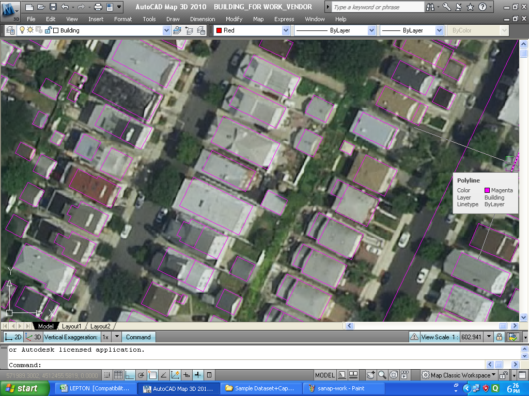Screen dimensions: 529x396
Task: Click the binoculars search icon
Action: (x=431, y=7)
